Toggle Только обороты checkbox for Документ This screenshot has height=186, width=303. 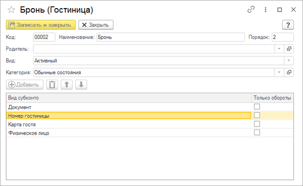point(257,107)
